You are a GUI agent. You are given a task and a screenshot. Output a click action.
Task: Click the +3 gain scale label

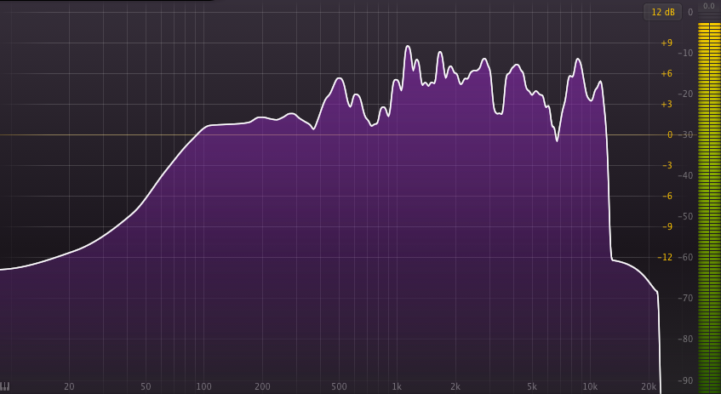pos(667,105)
